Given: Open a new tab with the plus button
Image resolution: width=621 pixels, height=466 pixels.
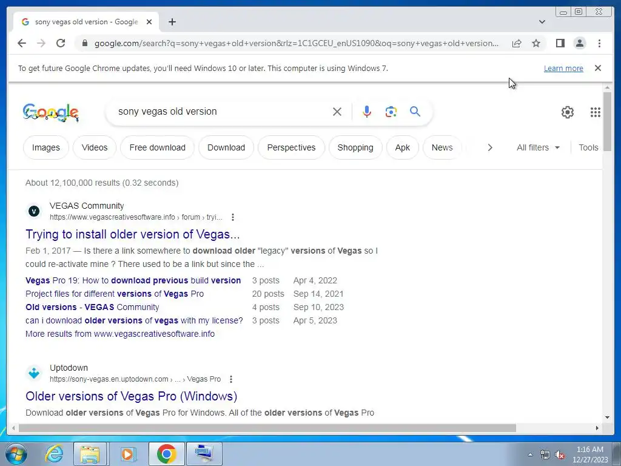Looking at the screenshot, I should [x=172, y=22].
